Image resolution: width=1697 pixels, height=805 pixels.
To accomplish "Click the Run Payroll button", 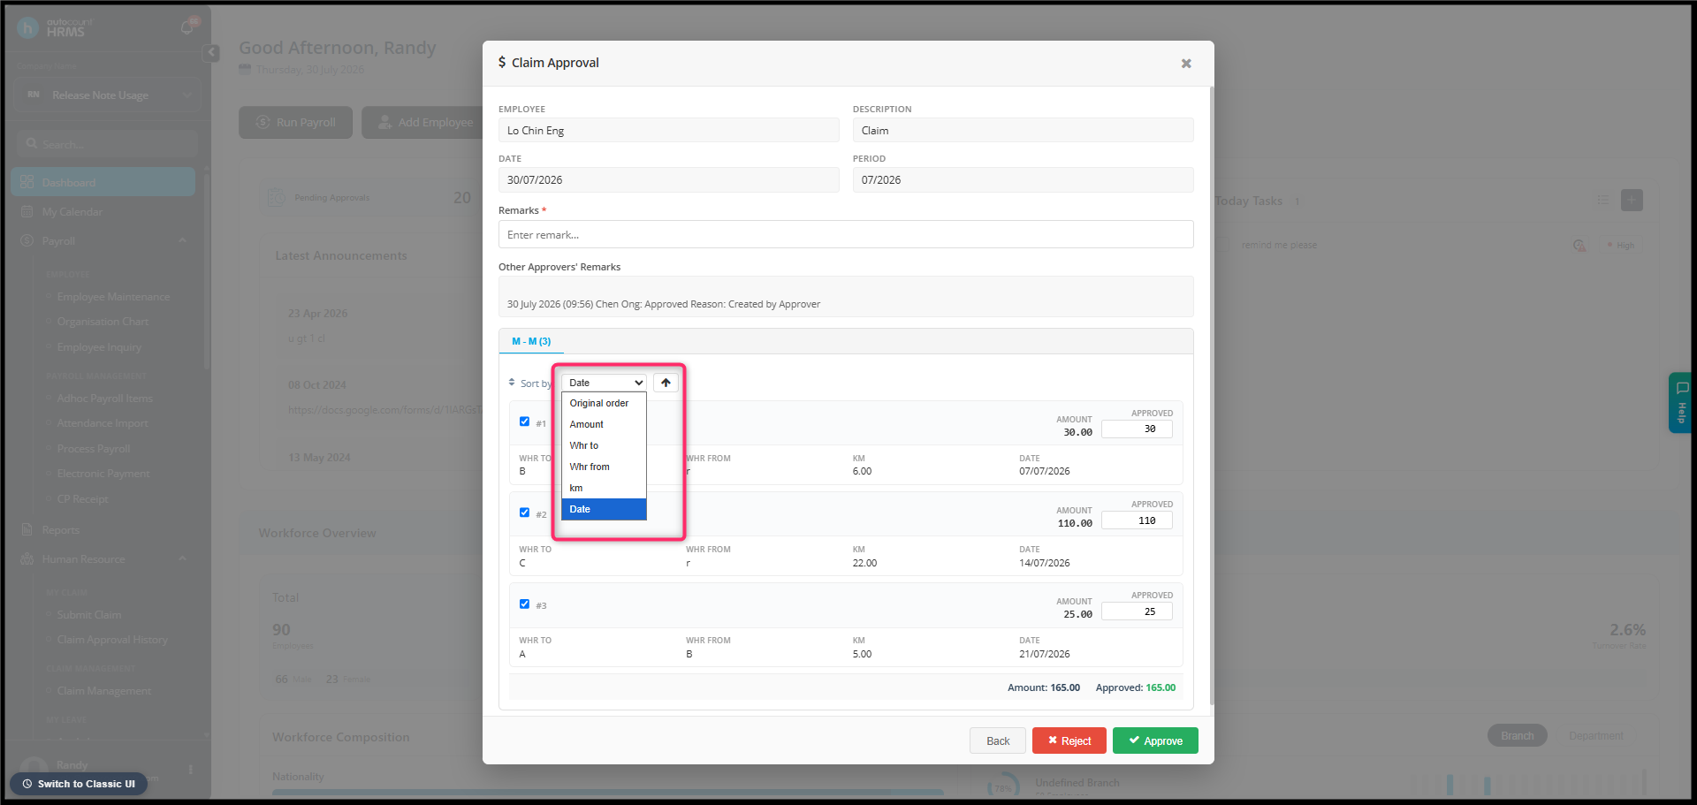I will click(295, 123).
